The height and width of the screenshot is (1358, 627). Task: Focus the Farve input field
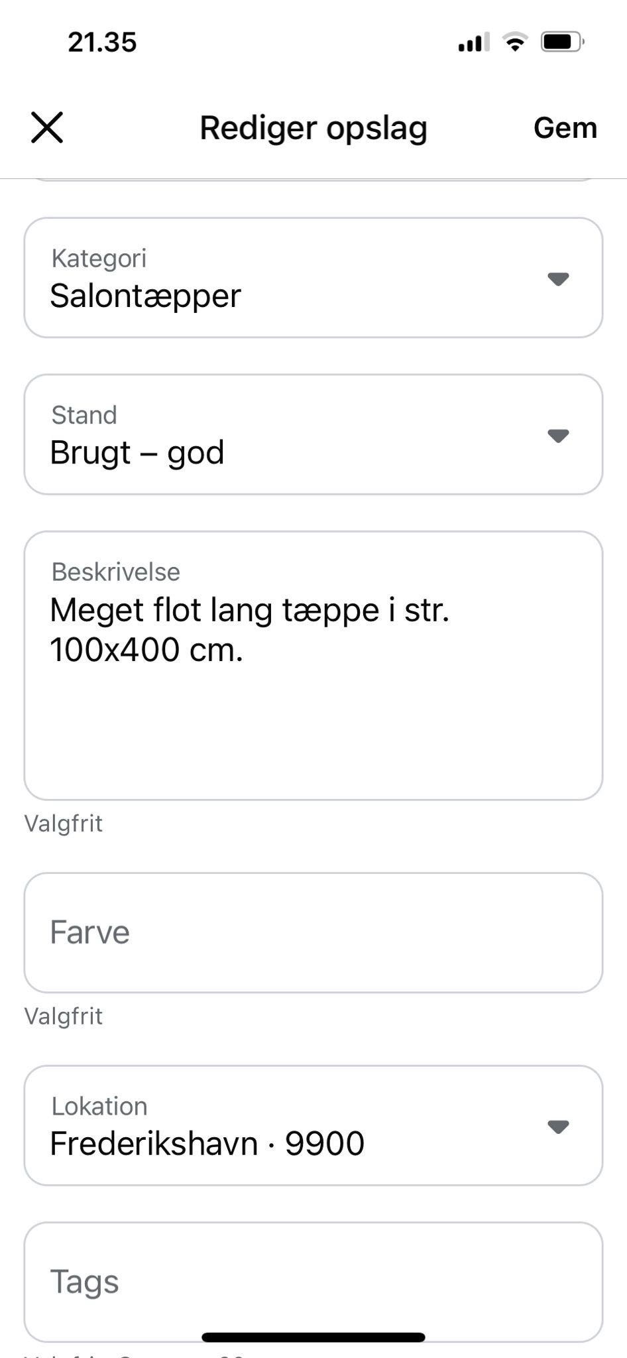point(313,932)
